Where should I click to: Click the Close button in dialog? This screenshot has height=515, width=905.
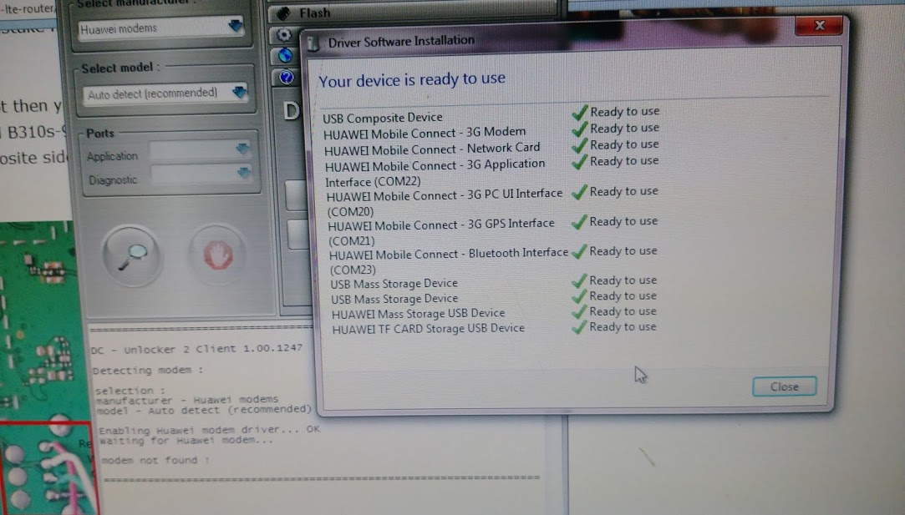(x=785, y=386)
